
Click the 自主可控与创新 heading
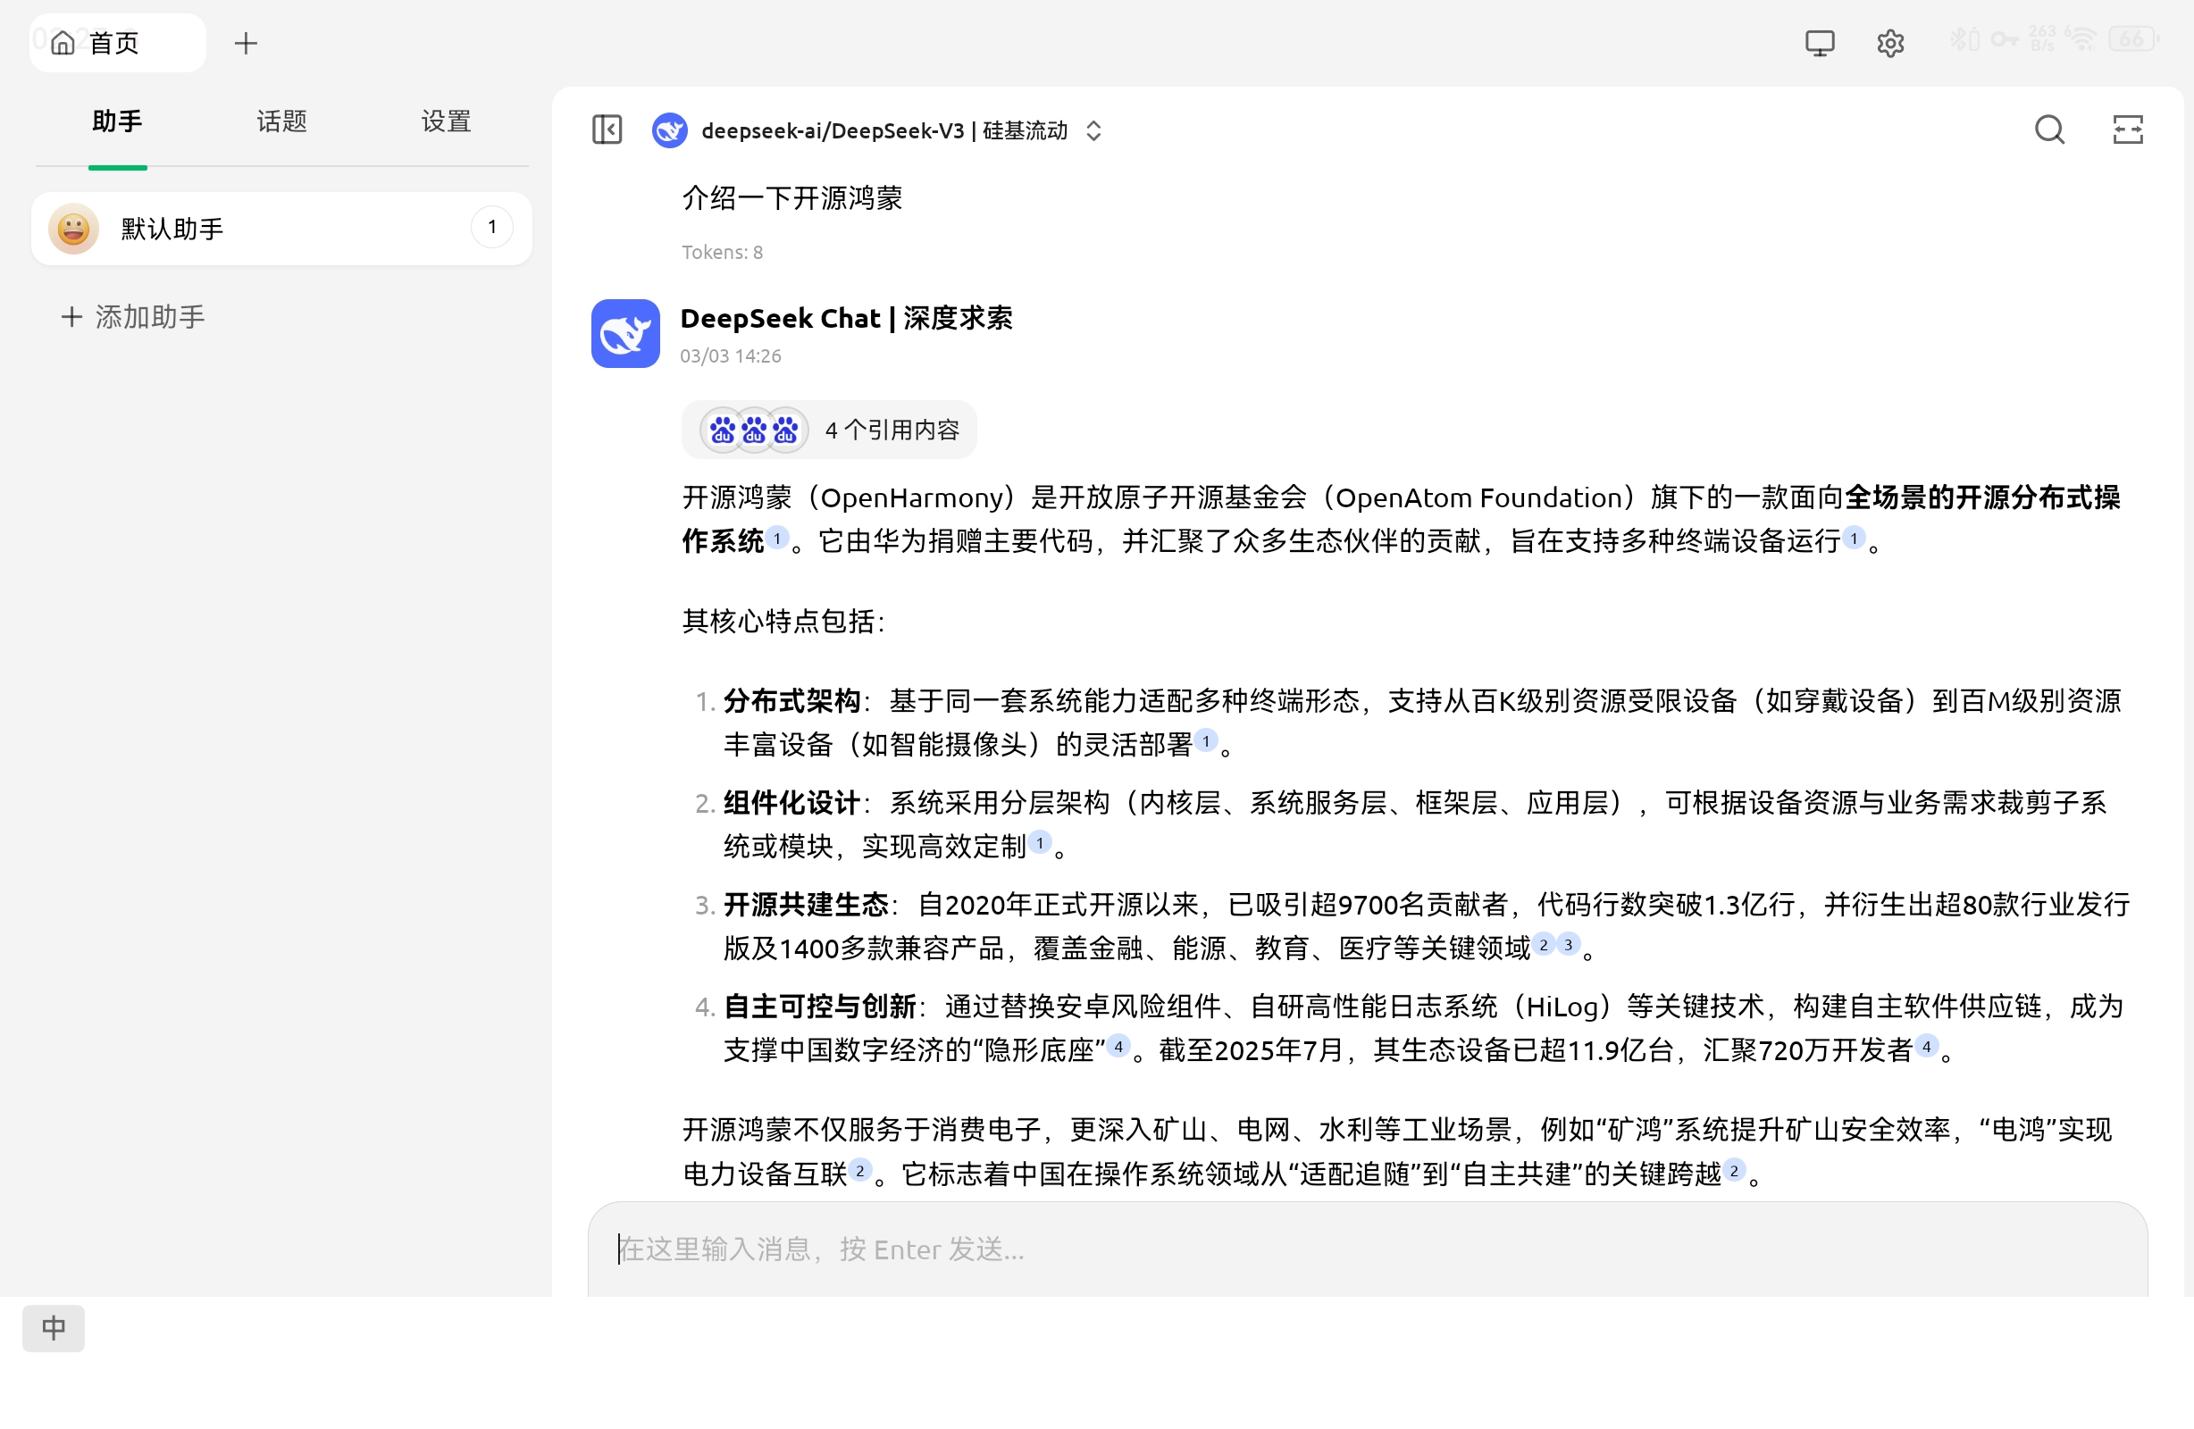[819, 1006]
